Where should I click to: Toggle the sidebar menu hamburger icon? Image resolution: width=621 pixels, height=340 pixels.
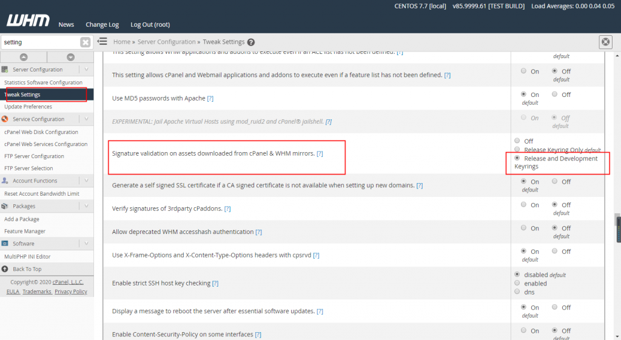[x=102, y=41]
